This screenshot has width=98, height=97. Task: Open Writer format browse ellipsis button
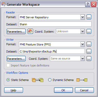89,44
